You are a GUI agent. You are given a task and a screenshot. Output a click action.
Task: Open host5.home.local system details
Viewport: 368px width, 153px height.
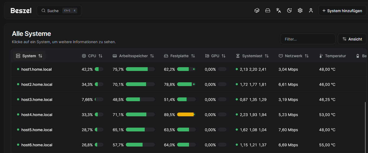[37, 130]
